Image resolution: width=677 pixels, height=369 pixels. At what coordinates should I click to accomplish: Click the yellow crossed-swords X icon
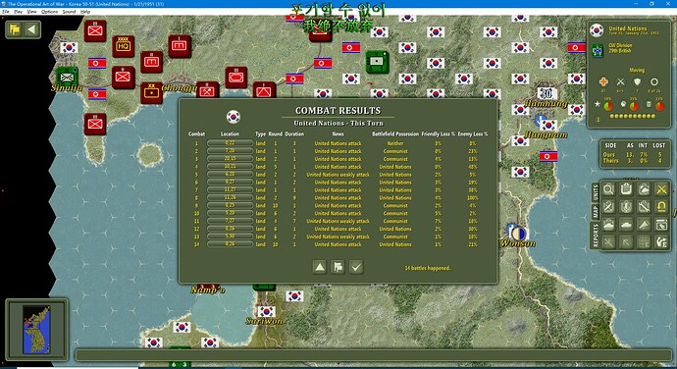click(x=661, y=189)
